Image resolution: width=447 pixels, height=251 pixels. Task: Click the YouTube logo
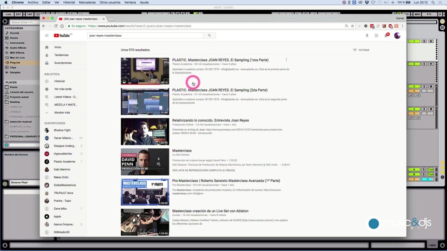[x=63, y=36]
